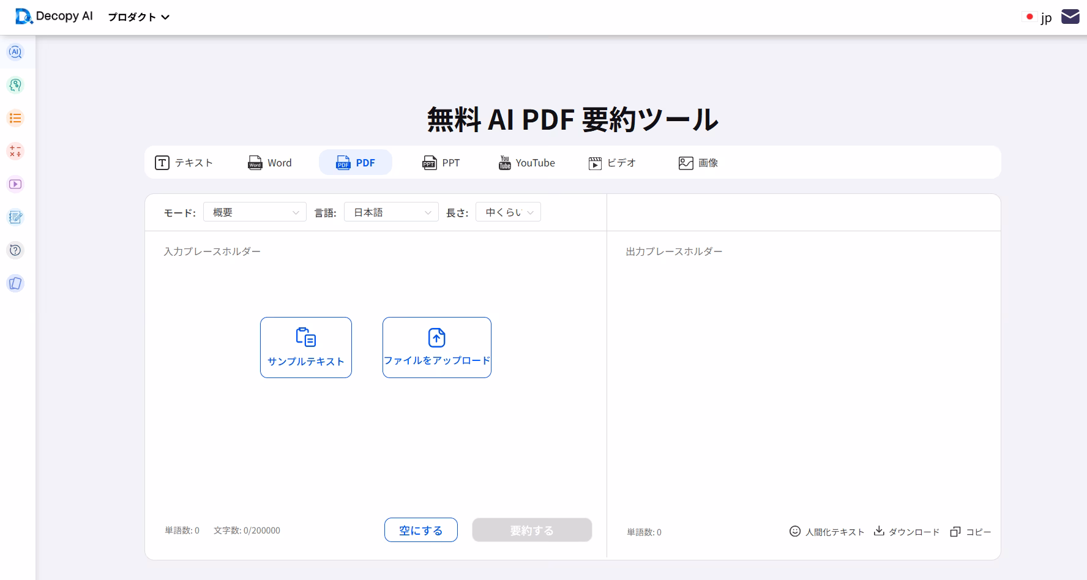Expand the プロダクト menu in header
Image resolution: width=1087 pixels, height=580 pixels.
(x=138, y=17)
